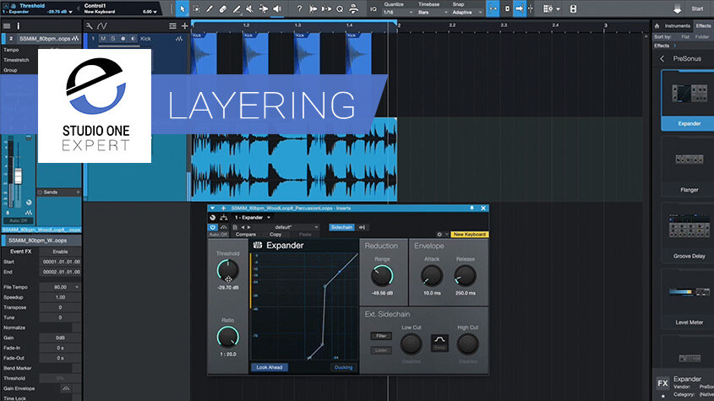The height and width of the screenshot is (401, 714).
Task: Select the Flanger effect thumbnail
Action: tap(689, 160)
